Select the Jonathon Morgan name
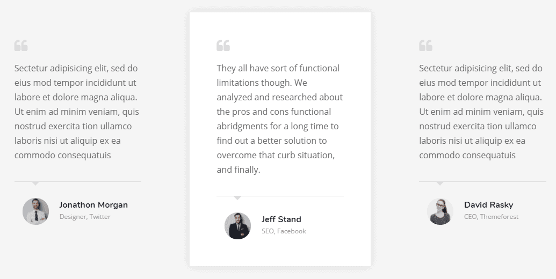556x279 pixels. [93, 205]
